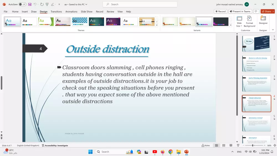277x156 pixels.
Task: Collapse the ribbon using the chevron
Action: click(273, 30)
